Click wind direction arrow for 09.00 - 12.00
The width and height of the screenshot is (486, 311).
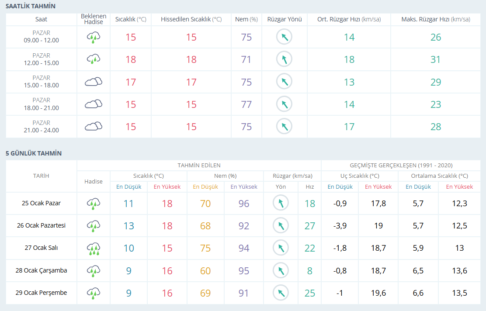click(x=284, y=38)
